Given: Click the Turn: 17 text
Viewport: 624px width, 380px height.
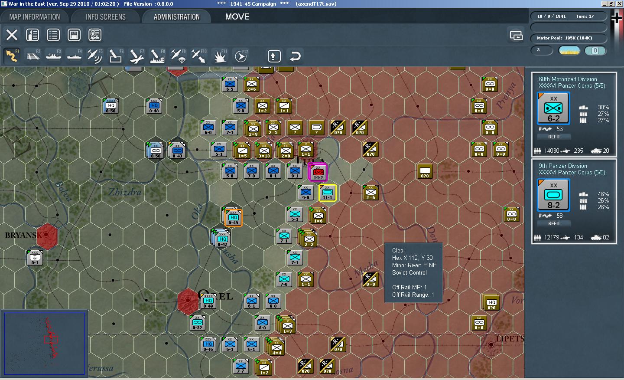Looking at the screenshot, I should tap(585, 16).
